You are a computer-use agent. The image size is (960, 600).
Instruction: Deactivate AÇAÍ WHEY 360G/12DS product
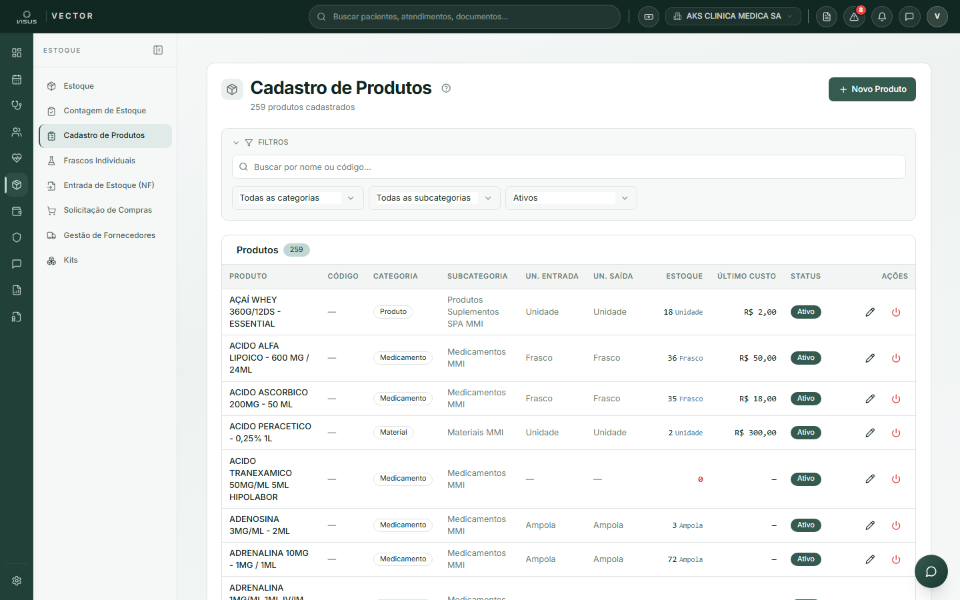(x=896, y=312)
